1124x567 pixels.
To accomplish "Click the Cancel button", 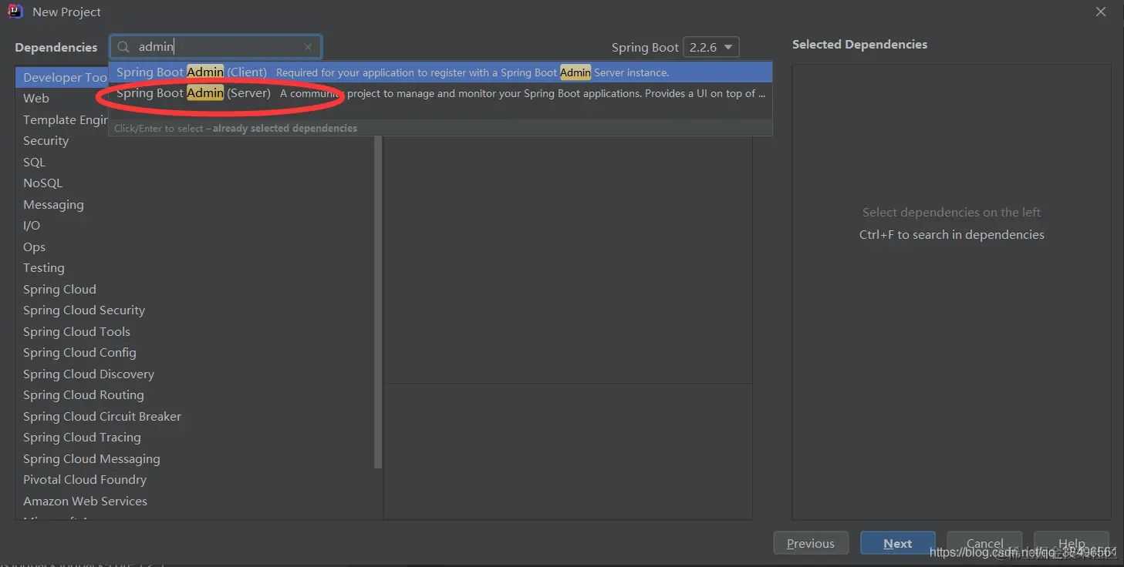I will 985,543.
